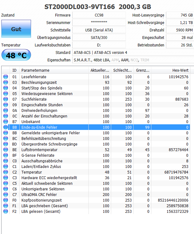This screenshot has width=194, height=234.
Task: Select the Hardware ECC wiederhergestellt row name
Action: tap(49, 178)
